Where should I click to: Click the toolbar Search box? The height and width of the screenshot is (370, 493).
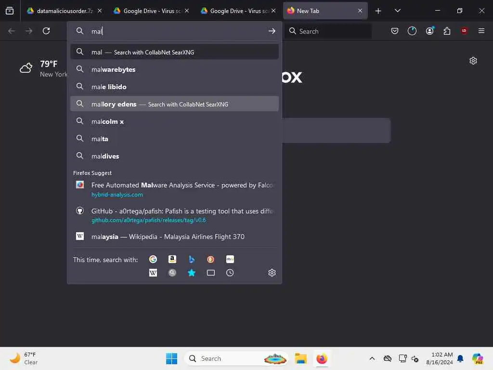tap(328, 31)
